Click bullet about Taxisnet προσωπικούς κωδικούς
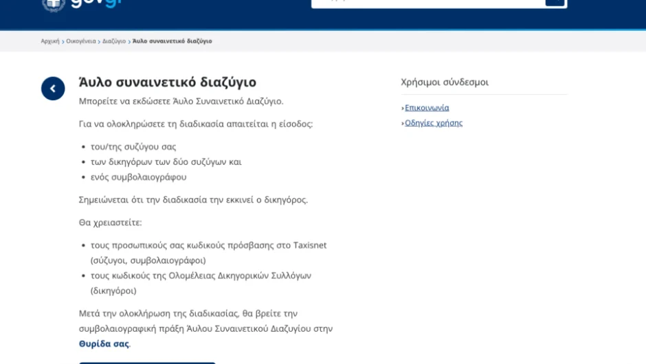The image size is (646, 364). (208, 253)
